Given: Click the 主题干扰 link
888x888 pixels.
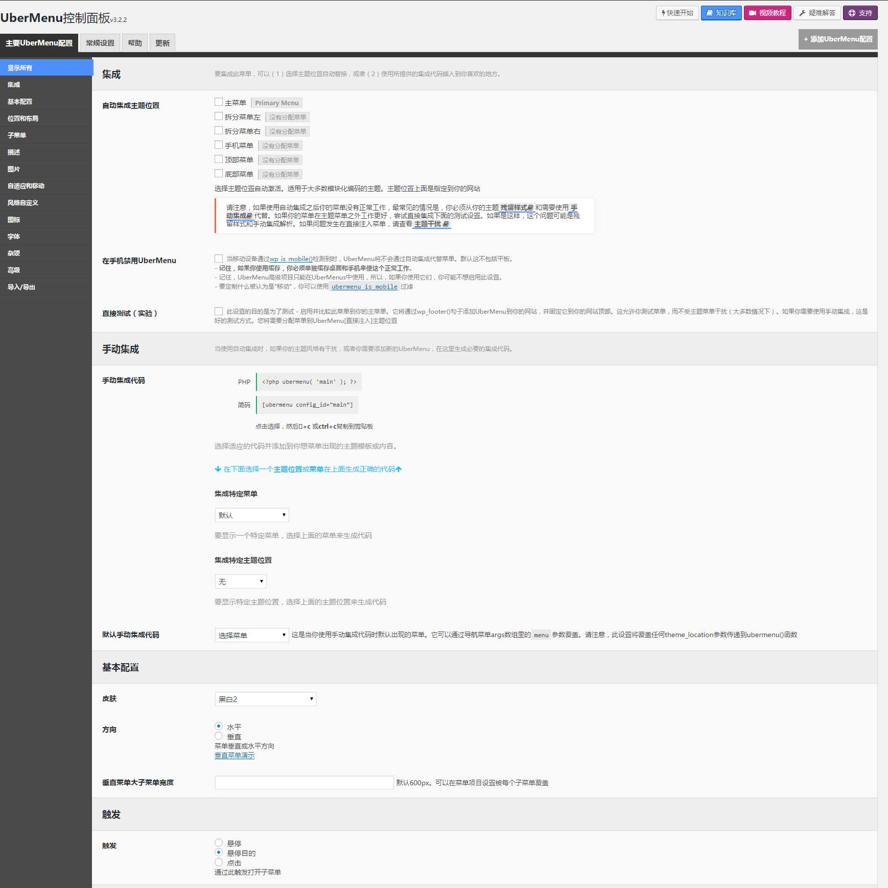Looking at the screenshot, I should pyautogui.click(x=432, y=224).
